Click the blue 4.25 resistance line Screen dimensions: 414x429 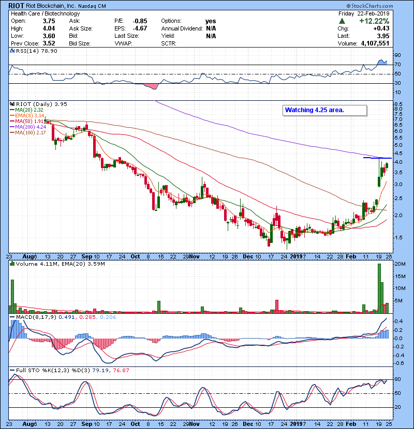click(x=377, y=158)
